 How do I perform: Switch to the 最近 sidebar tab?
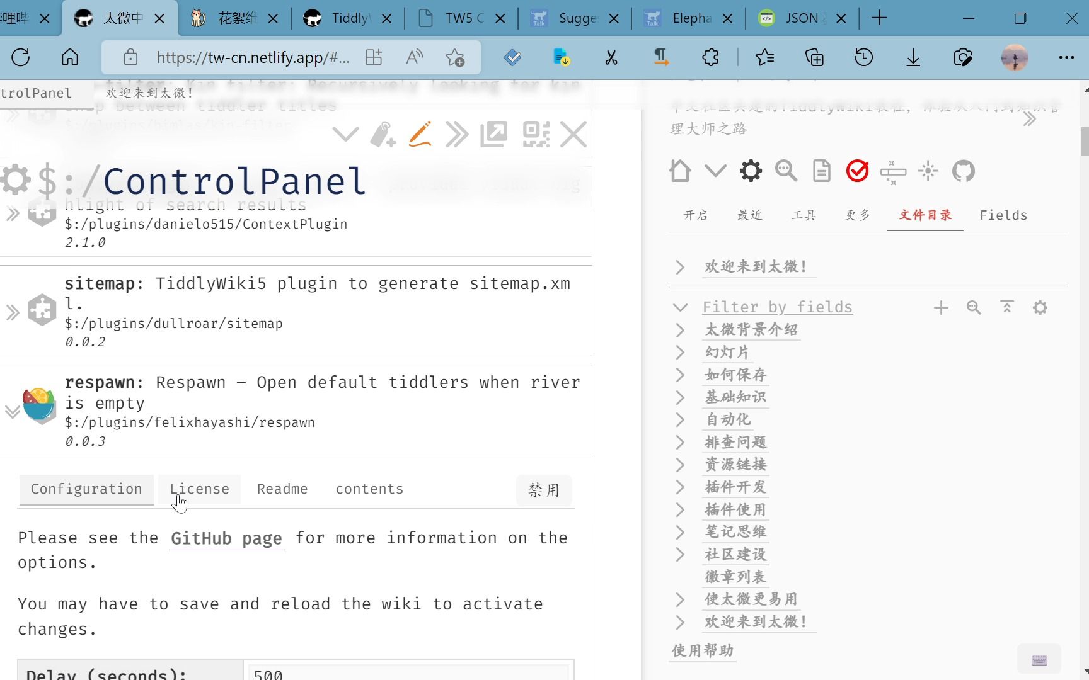(x=750, y=215)
